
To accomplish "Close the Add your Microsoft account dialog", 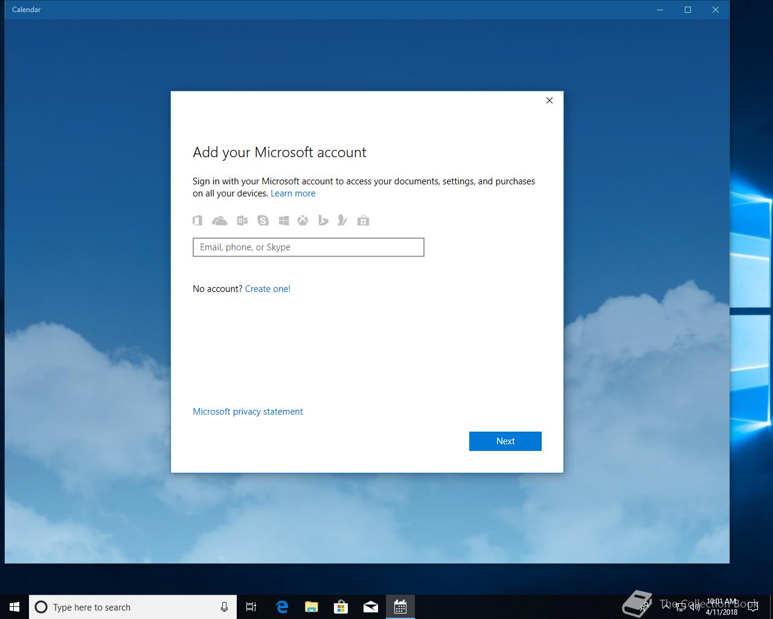I will [x=550, y=100].
